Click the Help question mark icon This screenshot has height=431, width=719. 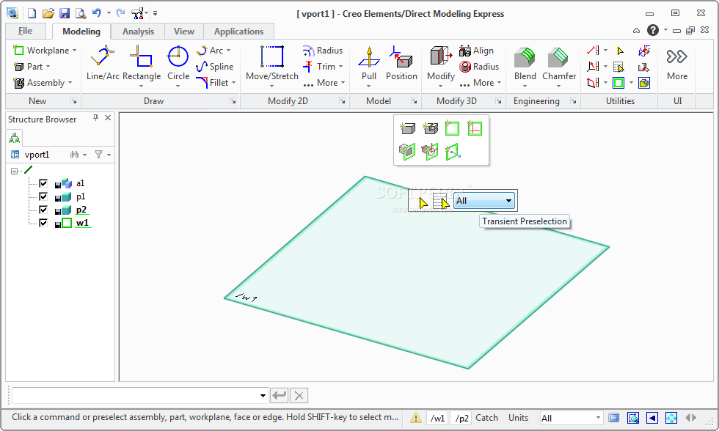coord(652,30)
